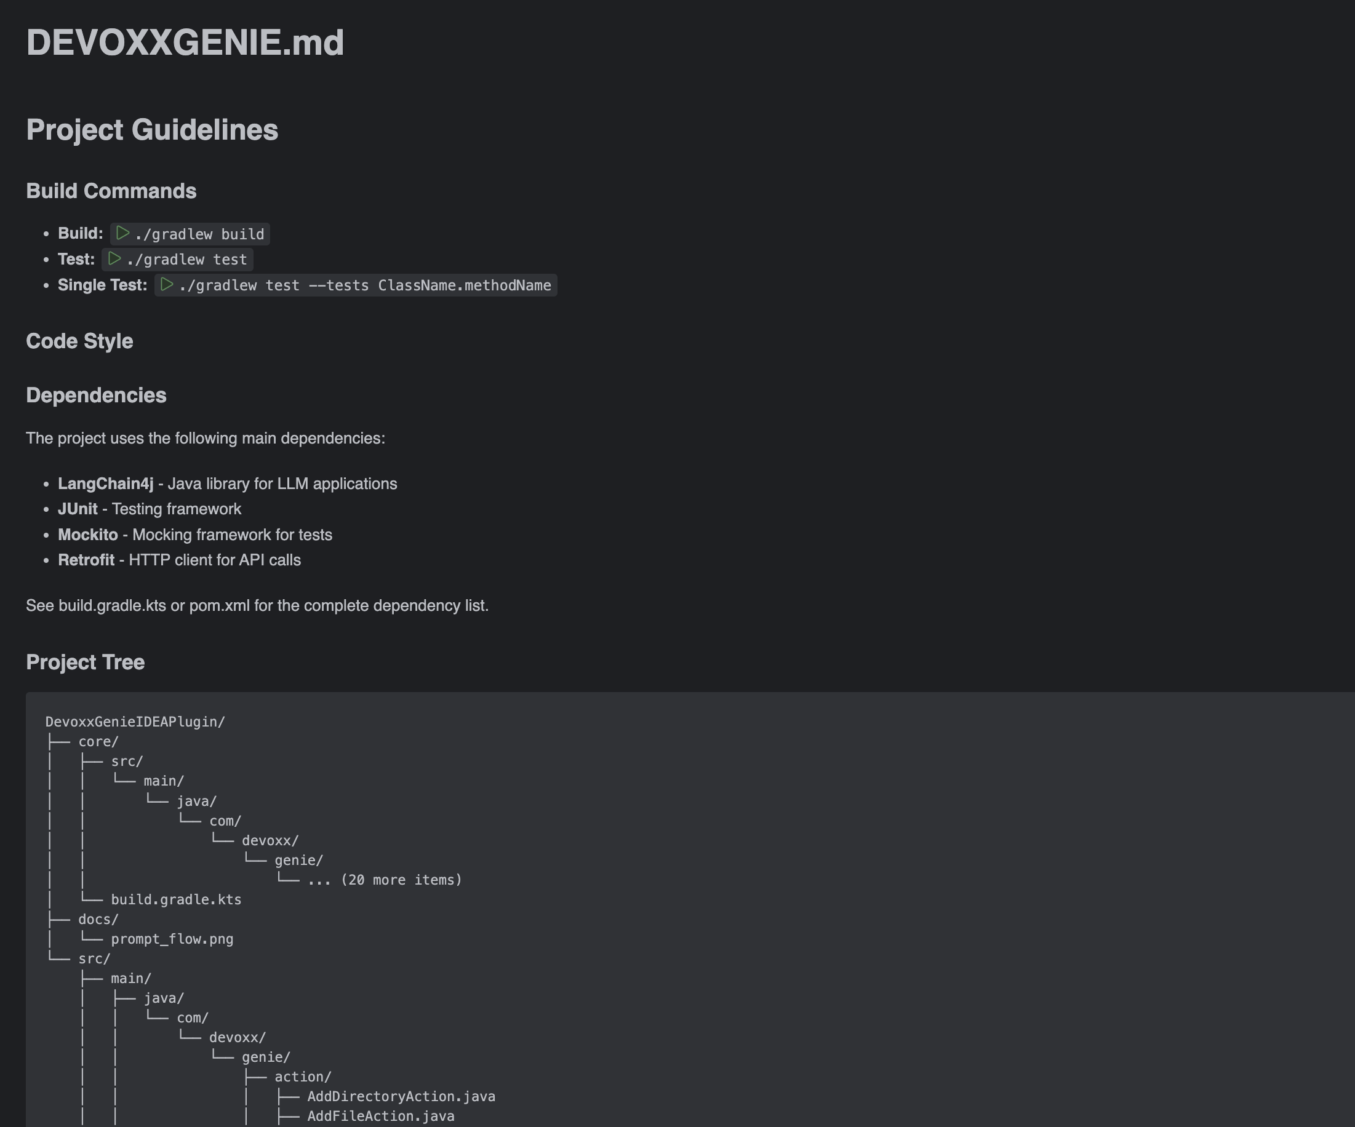
Task: Click the DEVOXXGENIE.md title heading
Action: point(185,42)
